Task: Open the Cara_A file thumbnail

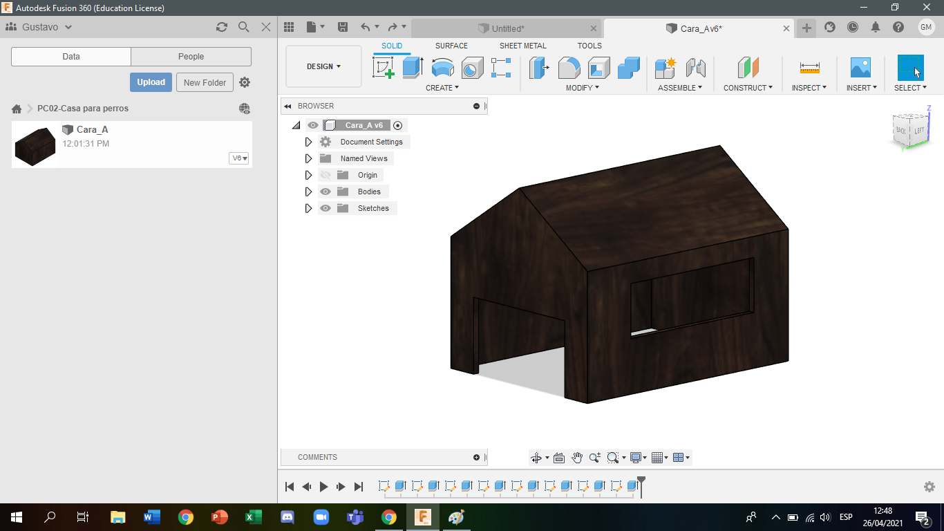Action: 35,145
